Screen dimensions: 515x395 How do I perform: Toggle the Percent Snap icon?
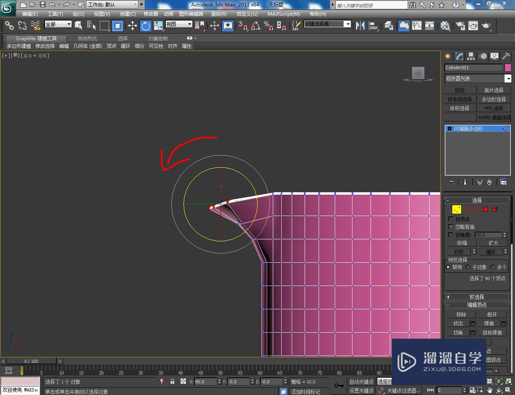[268, 25]
